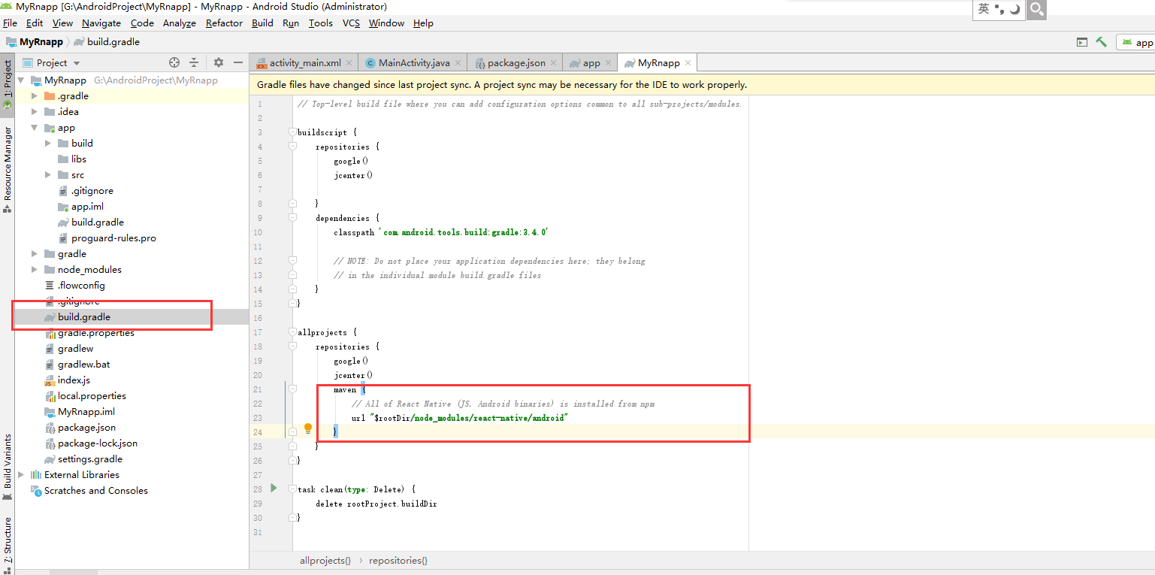Close the MyRnapp editor tab

pyautogui.click(x=688, y=63)
